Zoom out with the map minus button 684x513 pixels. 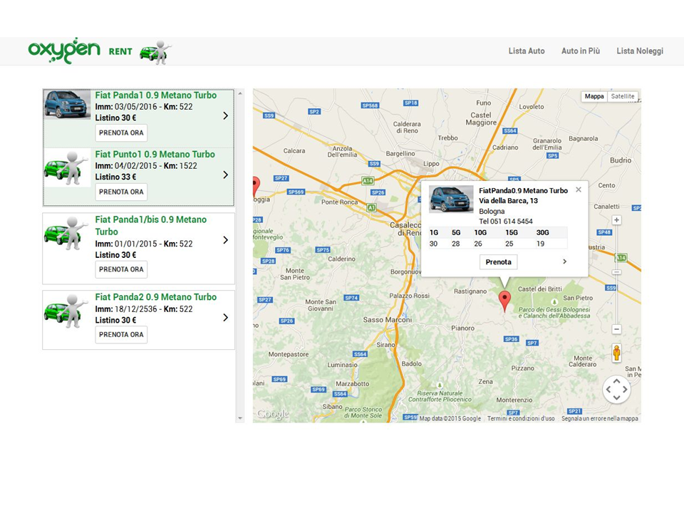616,329
